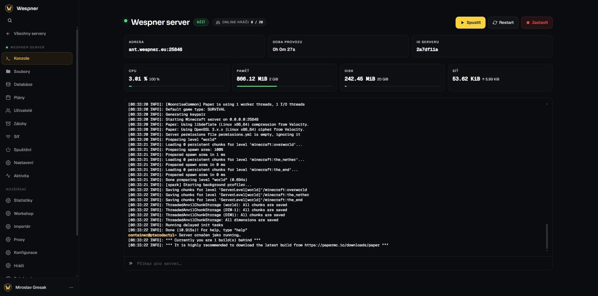
Task: Open the three-dot menu beside Miroslav Gresak
Action: (x=71, y=288)
